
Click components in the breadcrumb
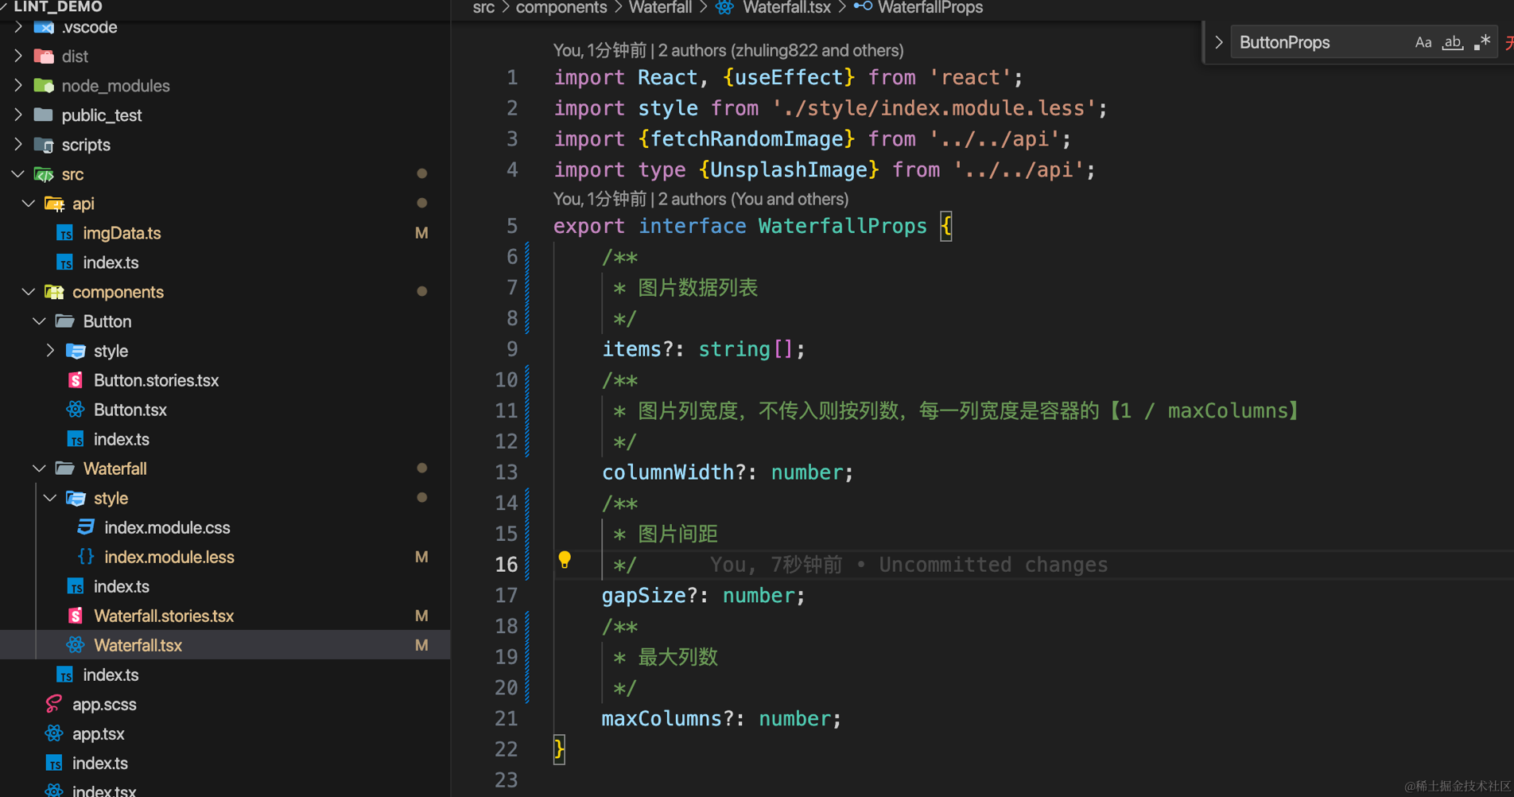[x=561, y=7]
